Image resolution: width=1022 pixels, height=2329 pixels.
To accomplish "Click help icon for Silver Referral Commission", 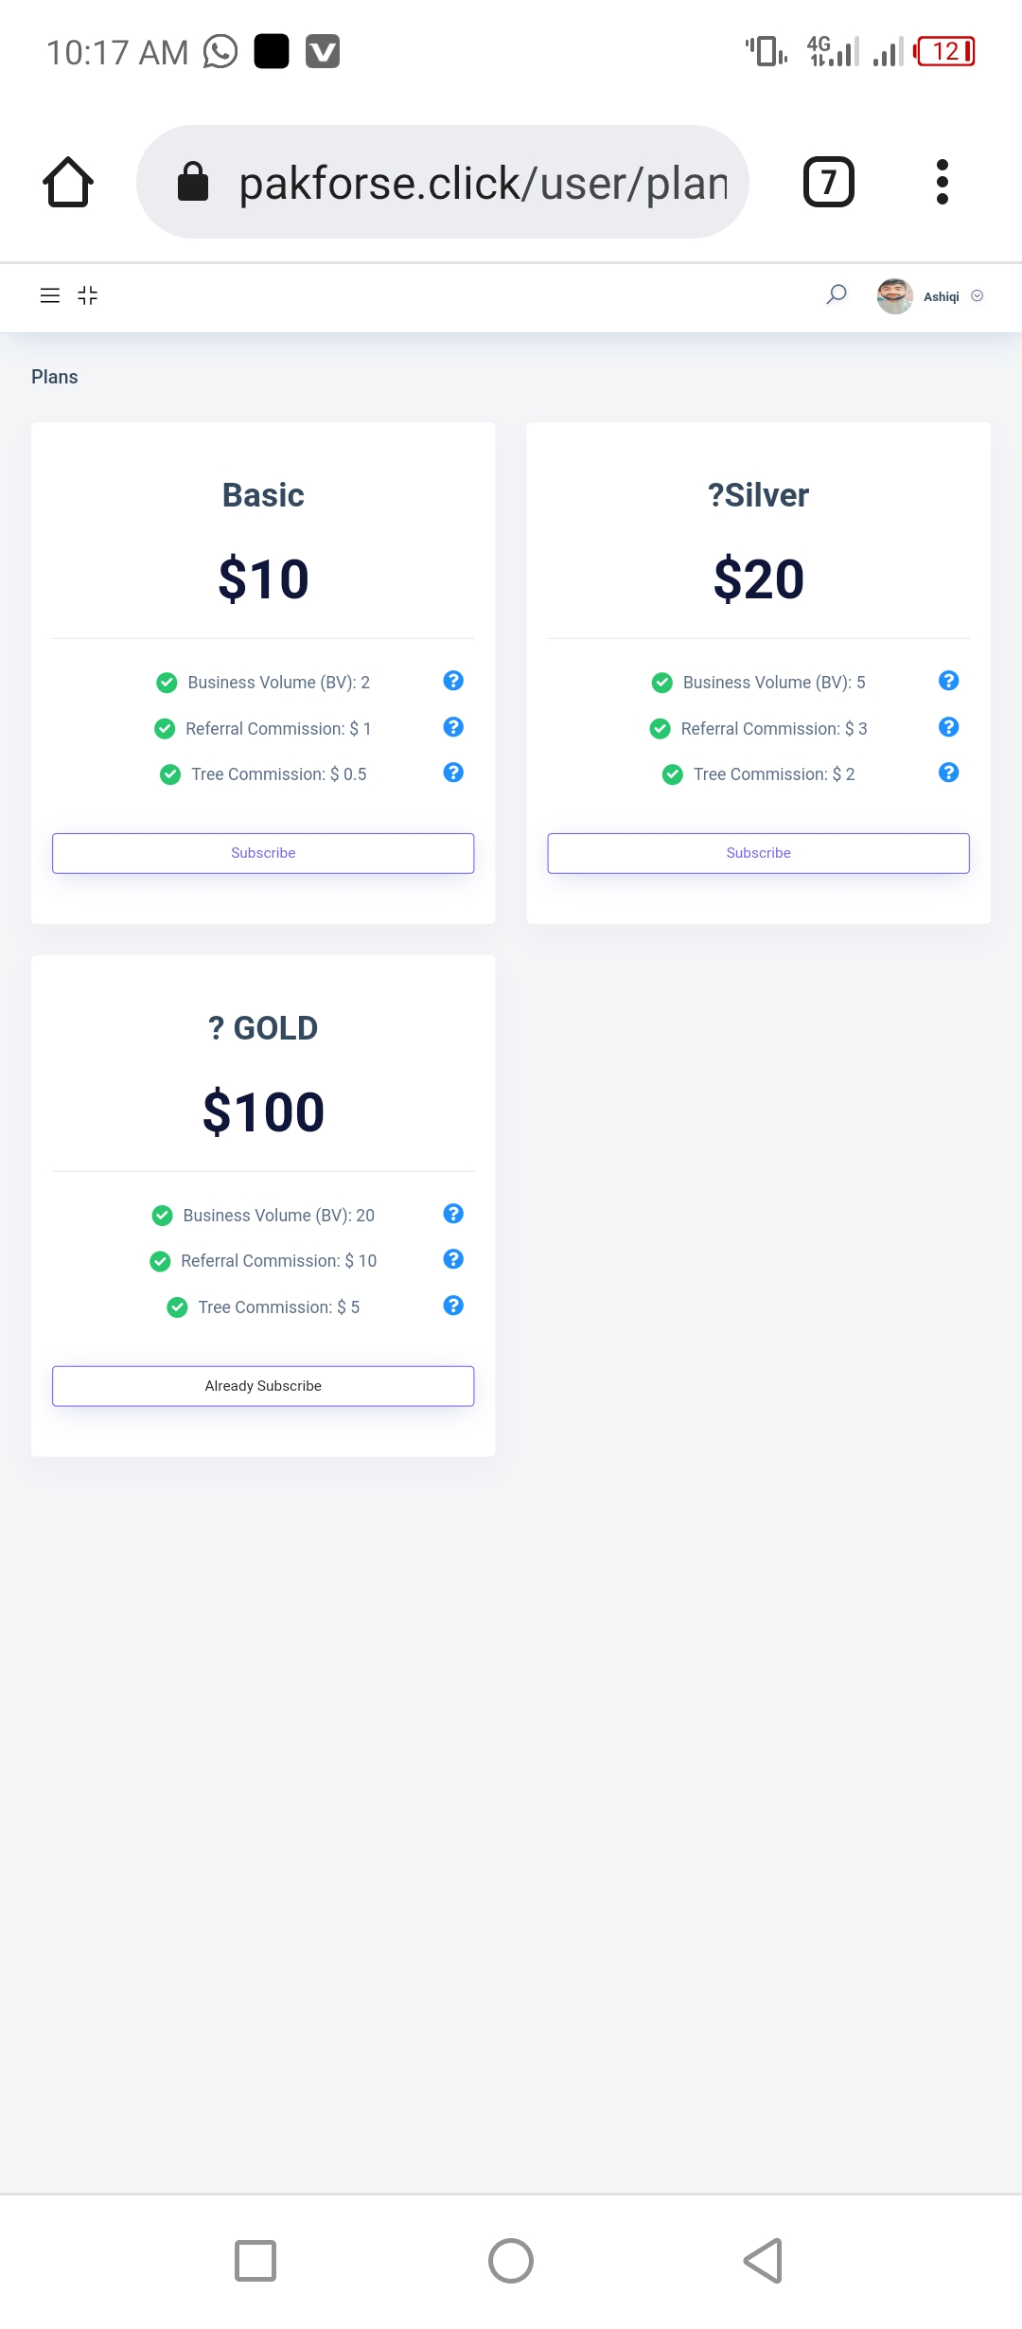I will coord(948,727).
